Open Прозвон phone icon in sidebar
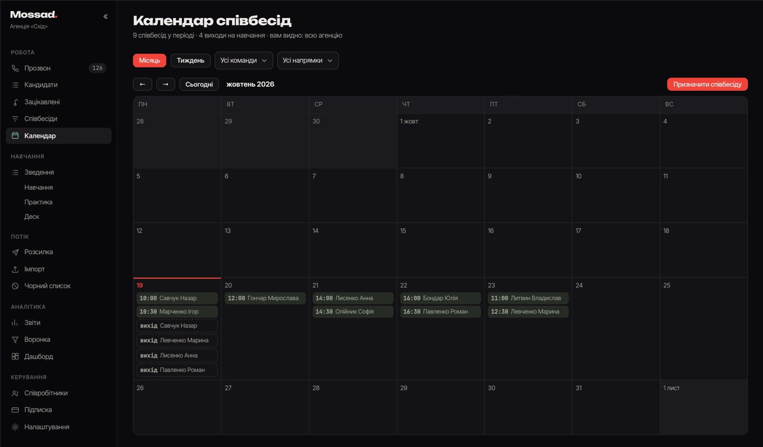The image size is (763, 447). tap(15, 68)
